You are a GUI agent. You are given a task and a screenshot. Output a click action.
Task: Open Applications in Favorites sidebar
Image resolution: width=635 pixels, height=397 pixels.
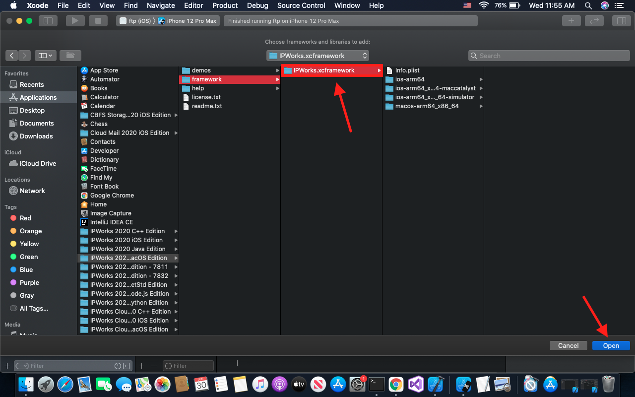[x=39, y=97]
